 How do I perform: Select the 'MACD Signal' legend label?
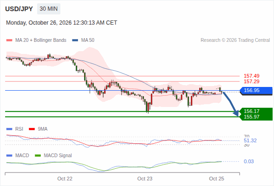coord(58,156)
